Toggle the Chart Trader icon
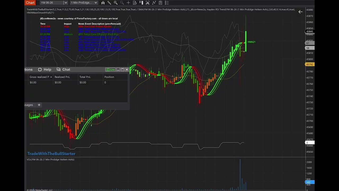 pyautogui.click(x=141, y=3)
